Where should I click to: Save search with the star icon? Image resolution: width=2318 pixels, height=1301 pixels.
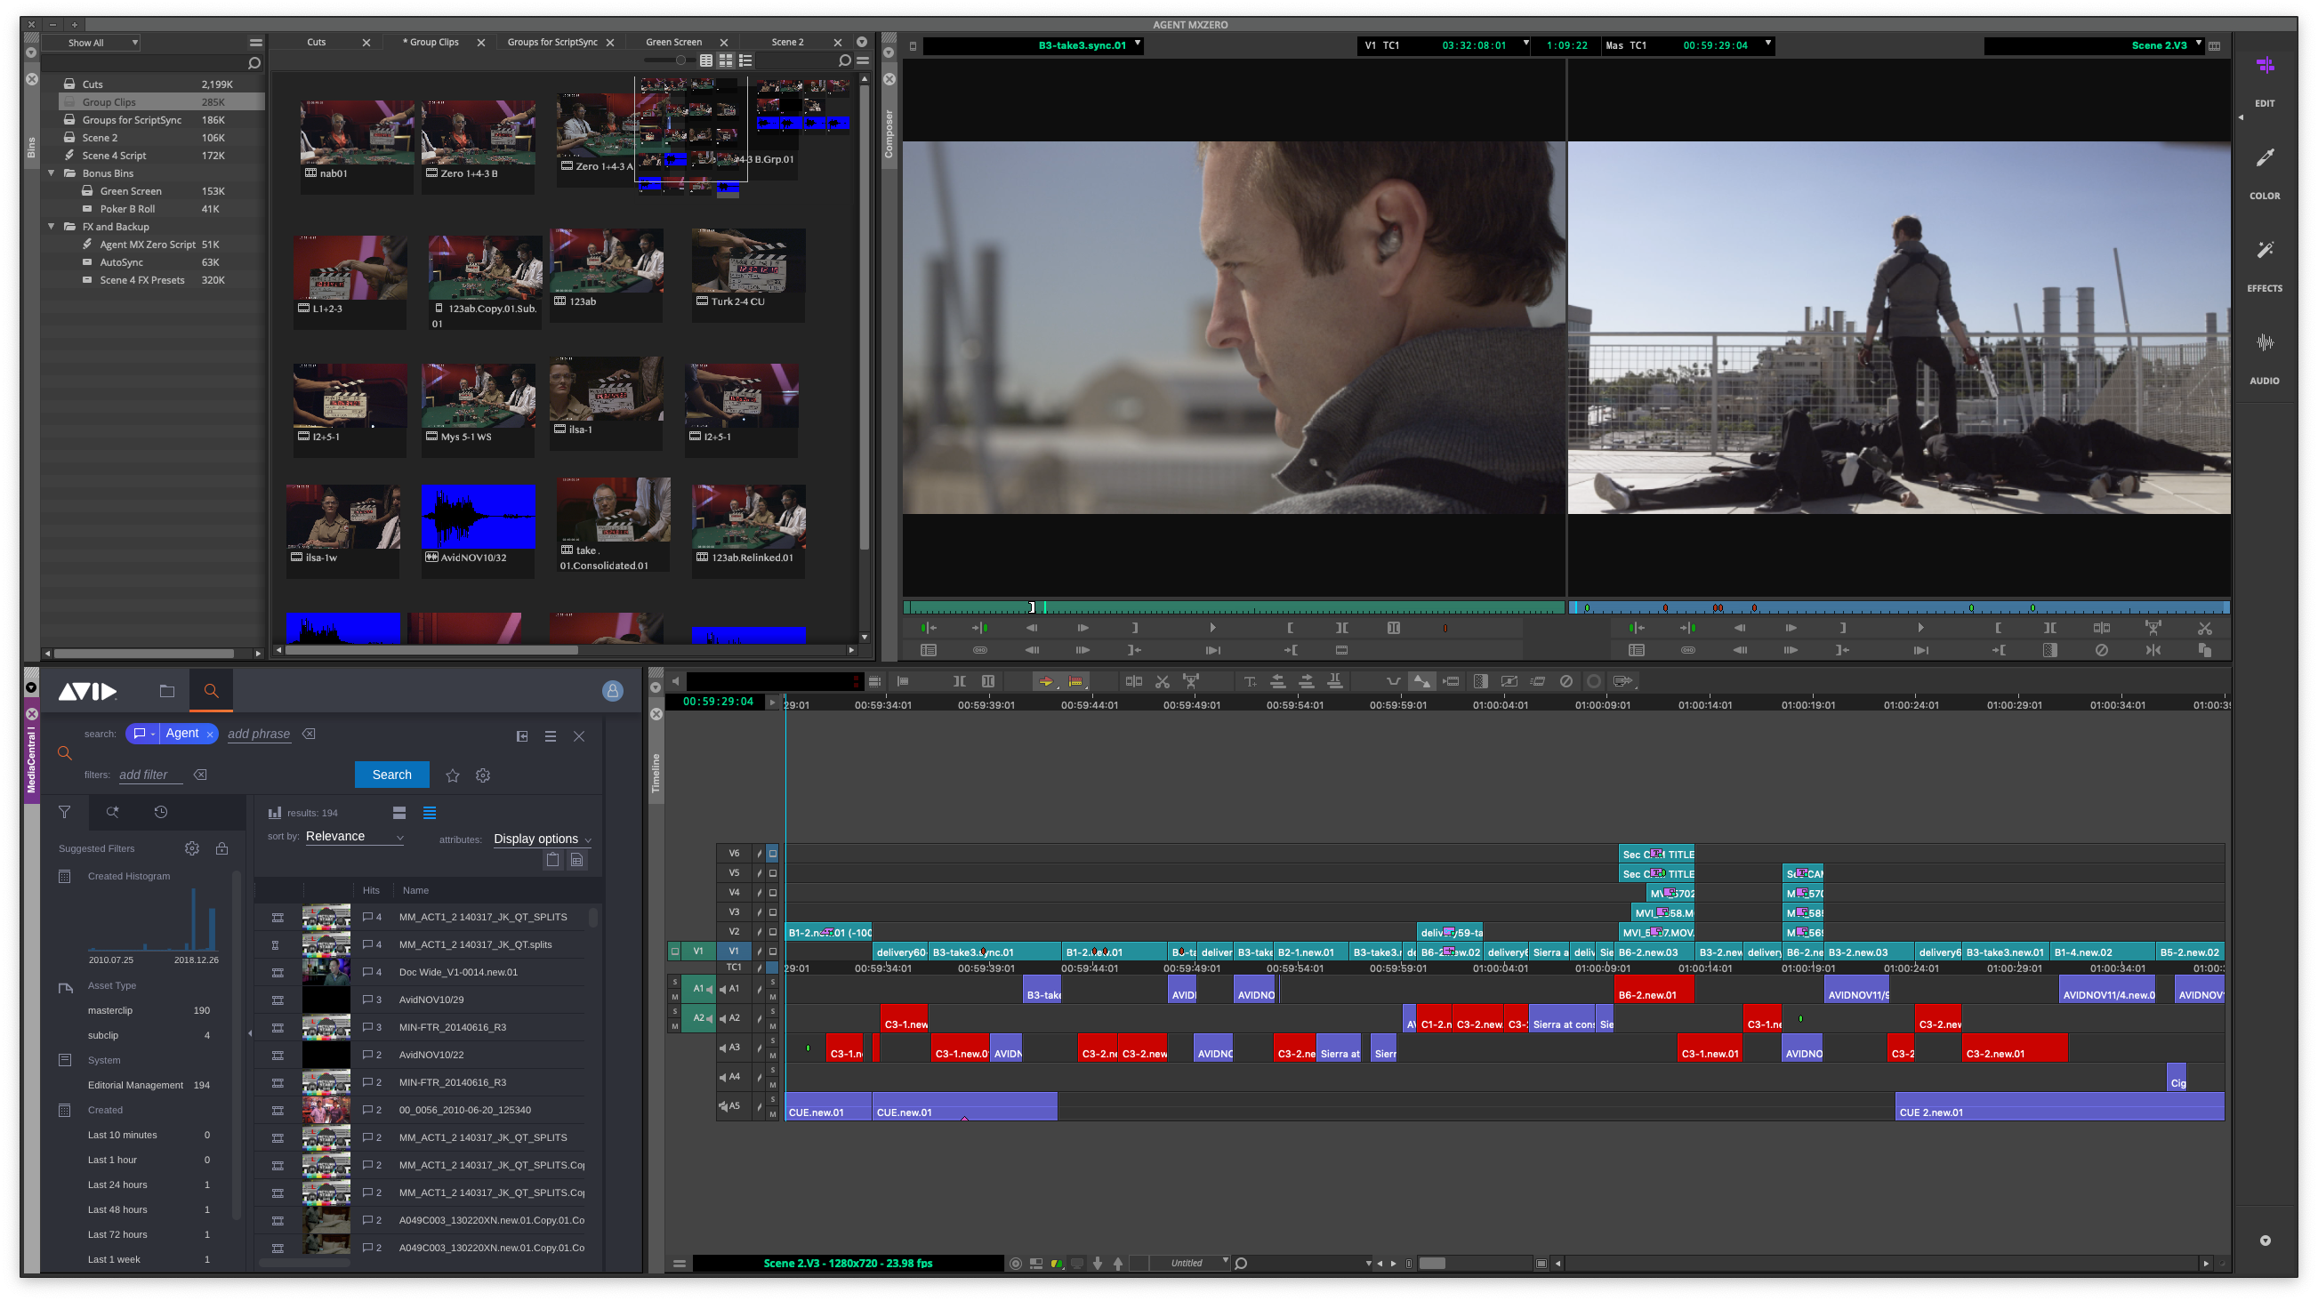coord(453,775)
